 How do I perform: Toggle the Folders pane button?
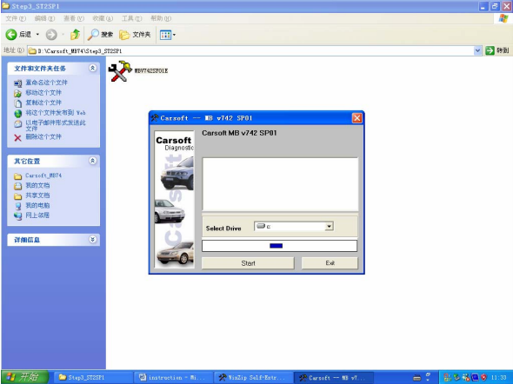tap(135, 34)
